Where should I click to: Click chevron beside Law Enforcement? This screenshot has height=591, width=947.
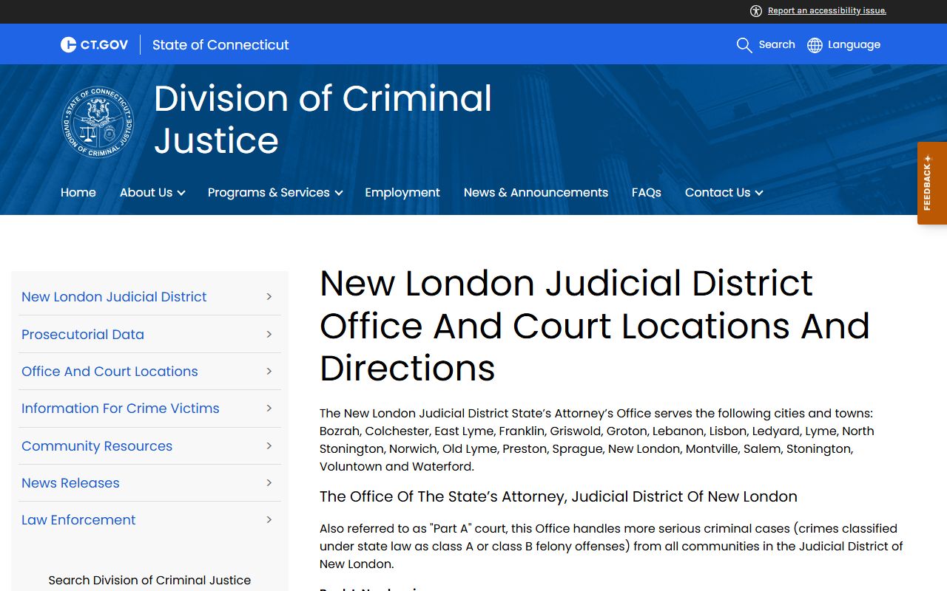click(269, 520)
